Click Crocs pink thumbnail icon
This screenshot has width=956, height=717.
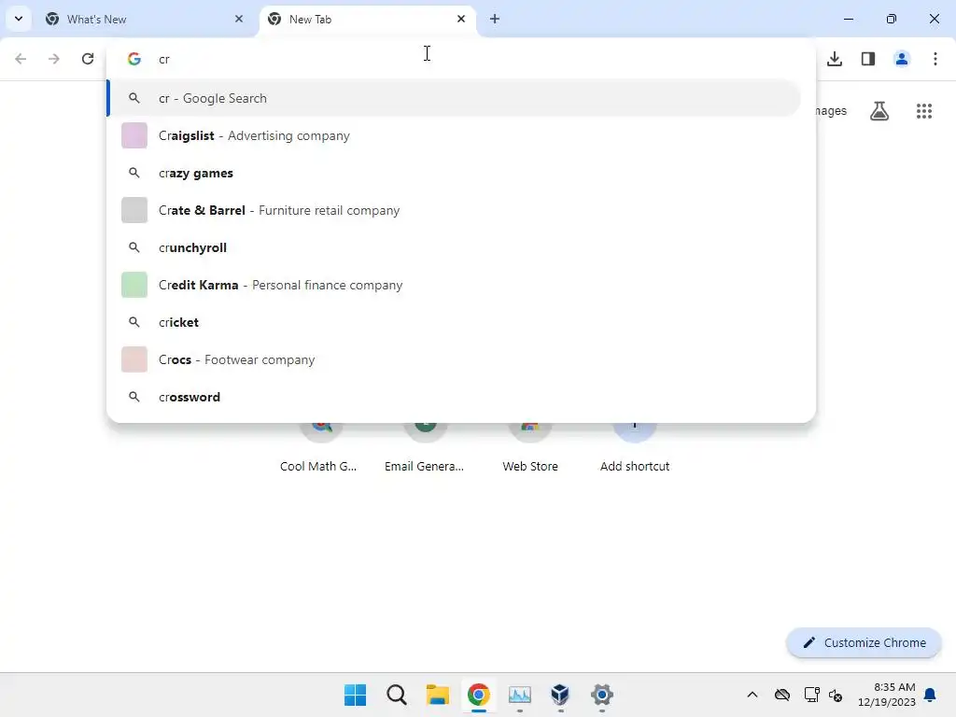(134, 359)
